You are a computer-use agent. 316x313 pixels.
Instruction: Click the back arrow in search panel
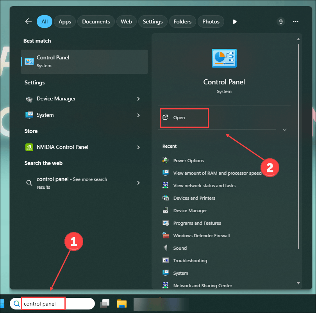pyautogui.click(x=28, y=21)
